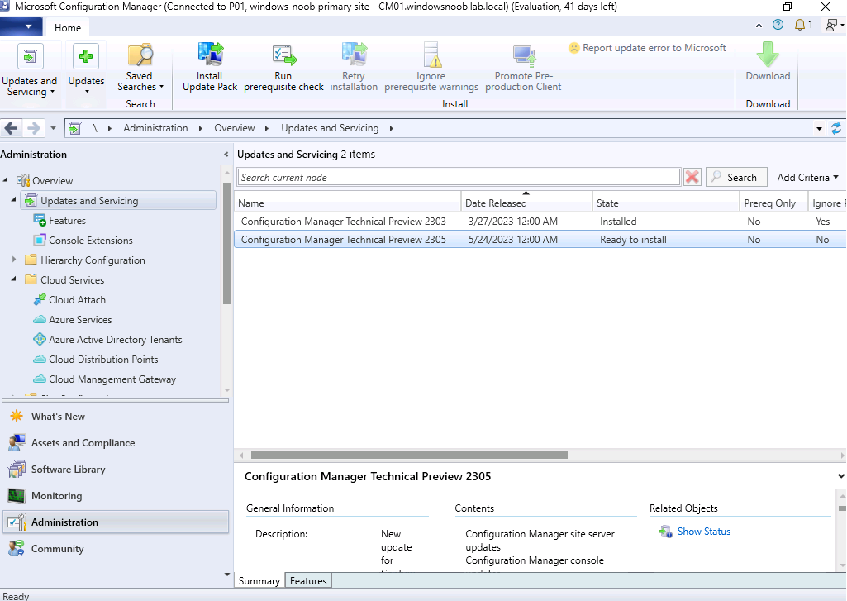Go forward with the navigation arrow

(x=34, y=129)
